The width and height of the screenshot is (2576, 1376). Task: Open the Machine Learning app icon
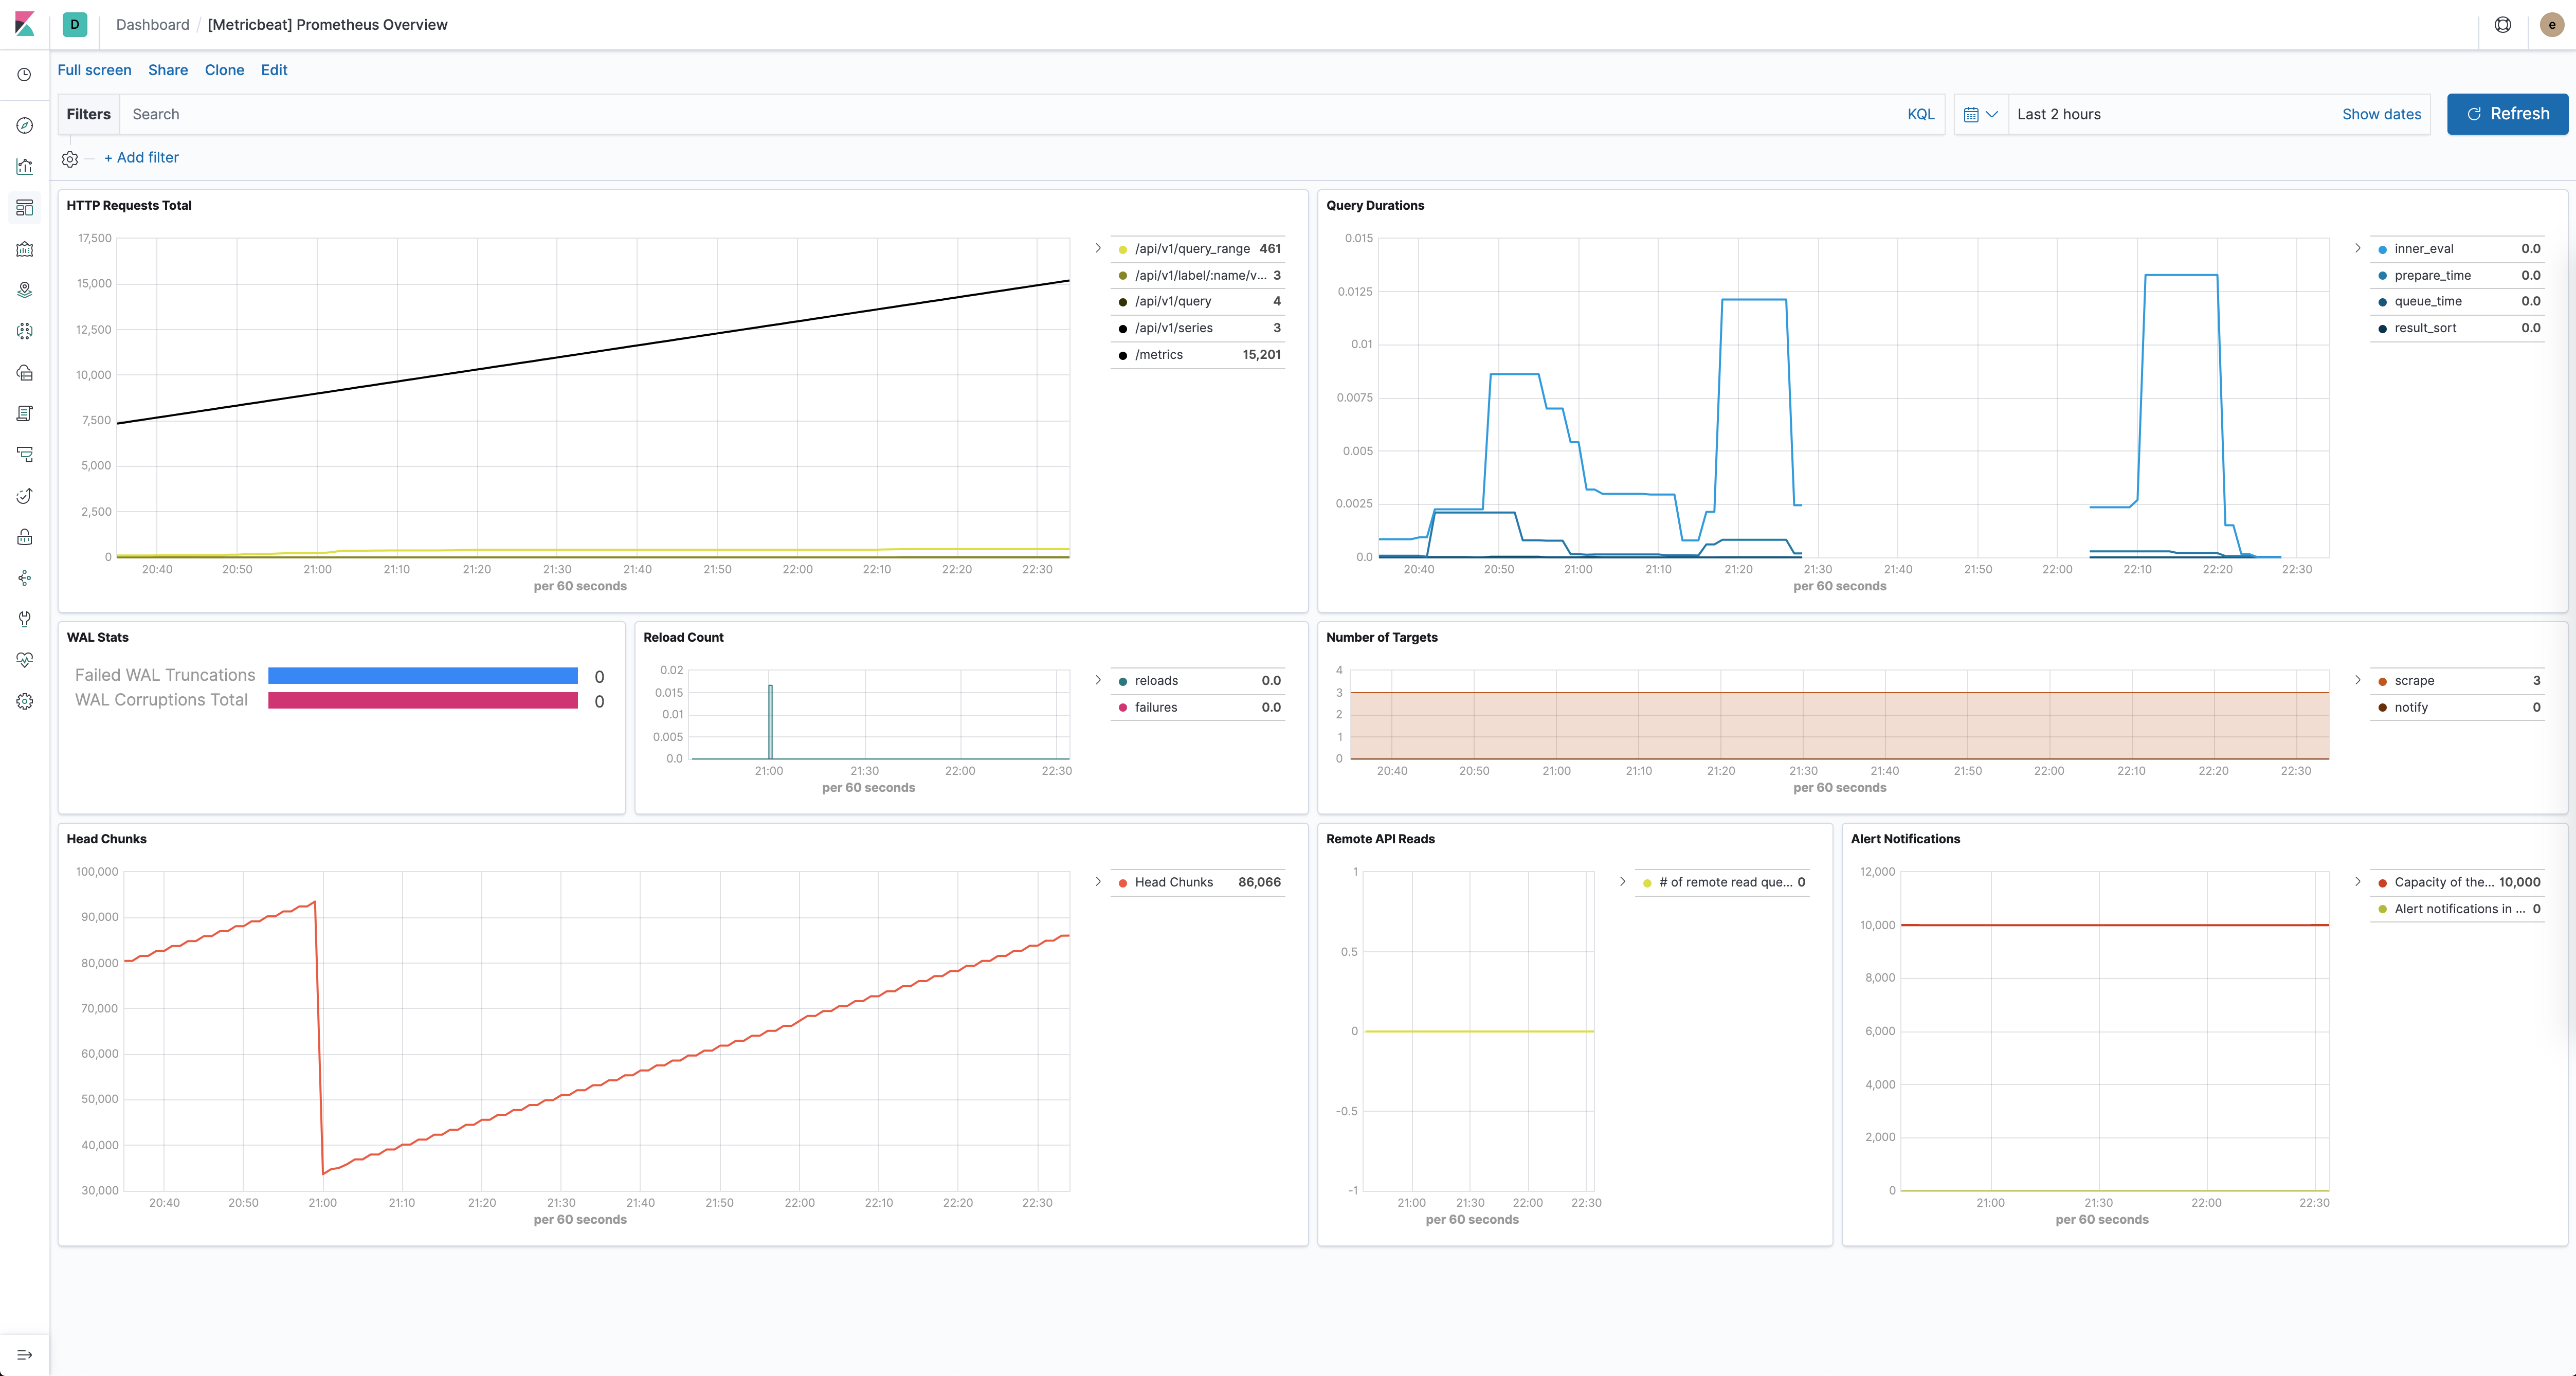(x=24, y=331)
